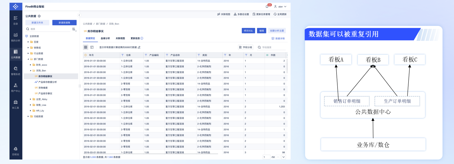Click 修改SQL button
Screen dimensions: 454x164
pos(248,31)
